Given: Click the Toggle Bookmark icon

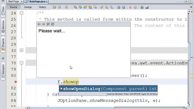Looking at the screenshot, I should [112, 7].
